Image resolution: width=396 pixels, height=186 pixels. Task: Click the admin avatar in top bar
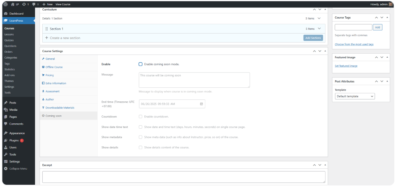click(390, 4)
